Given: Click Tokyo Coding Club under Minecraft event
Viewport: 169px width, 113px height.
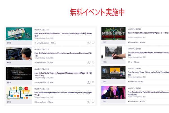Looking at the screenshot, I should tap(137, 38).
